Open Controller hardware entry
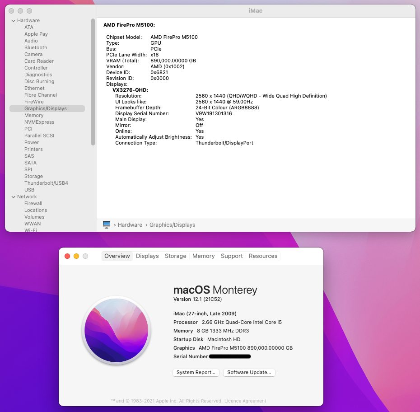Screen dimensions: 420x412 [x=36, y=68]
